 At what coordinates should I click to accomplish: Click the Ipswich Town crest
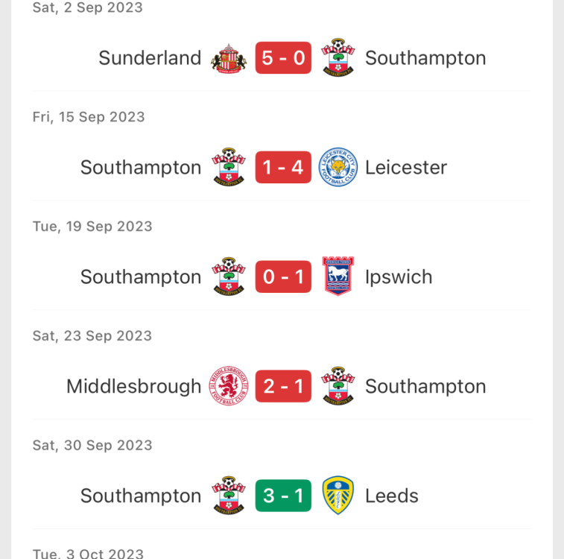click(338, 277)
